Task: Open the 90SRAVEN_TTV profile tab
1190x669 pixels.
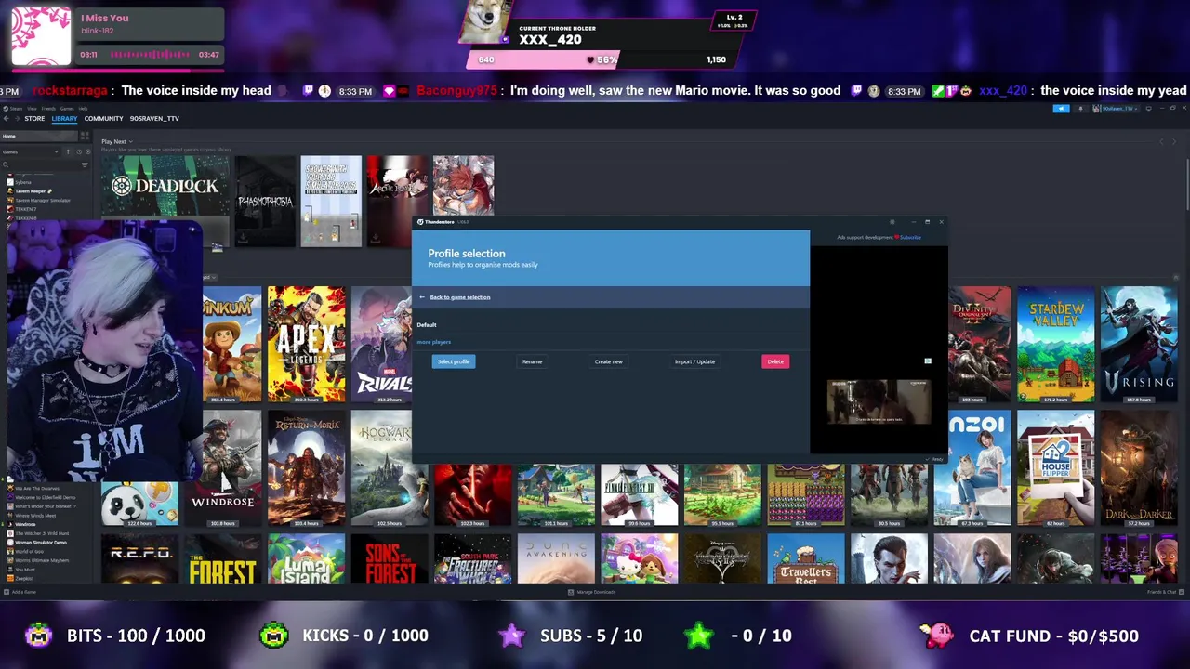Action: 154,119
